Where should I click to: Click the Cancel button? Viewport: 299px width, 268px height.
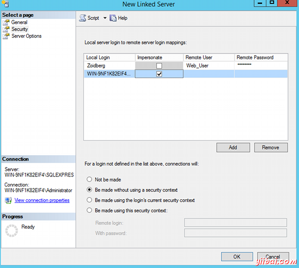(273, 257)
